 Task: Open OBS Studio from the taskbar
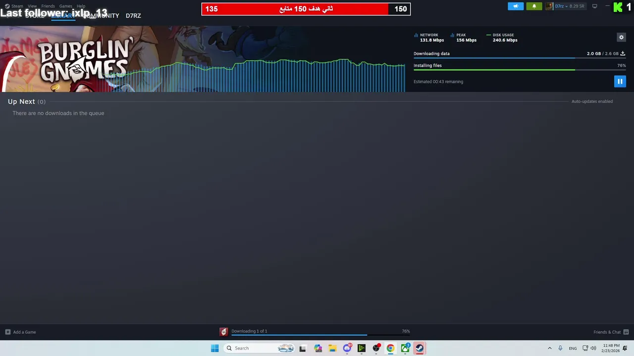tap(376, 348)
